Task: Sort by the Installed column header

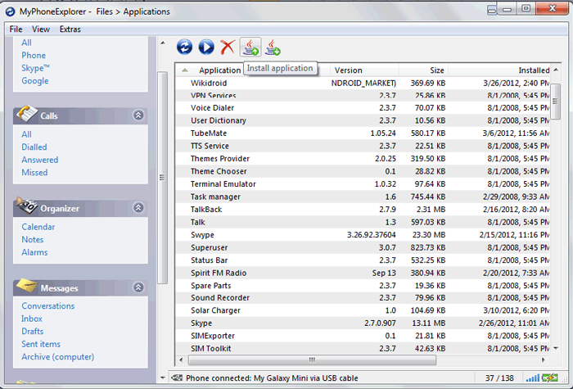Action: [499, 70]
